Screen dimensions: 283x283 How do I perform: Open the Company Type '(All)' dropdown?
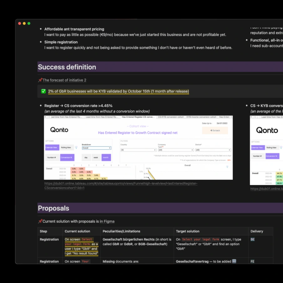[x=176, y=150]
